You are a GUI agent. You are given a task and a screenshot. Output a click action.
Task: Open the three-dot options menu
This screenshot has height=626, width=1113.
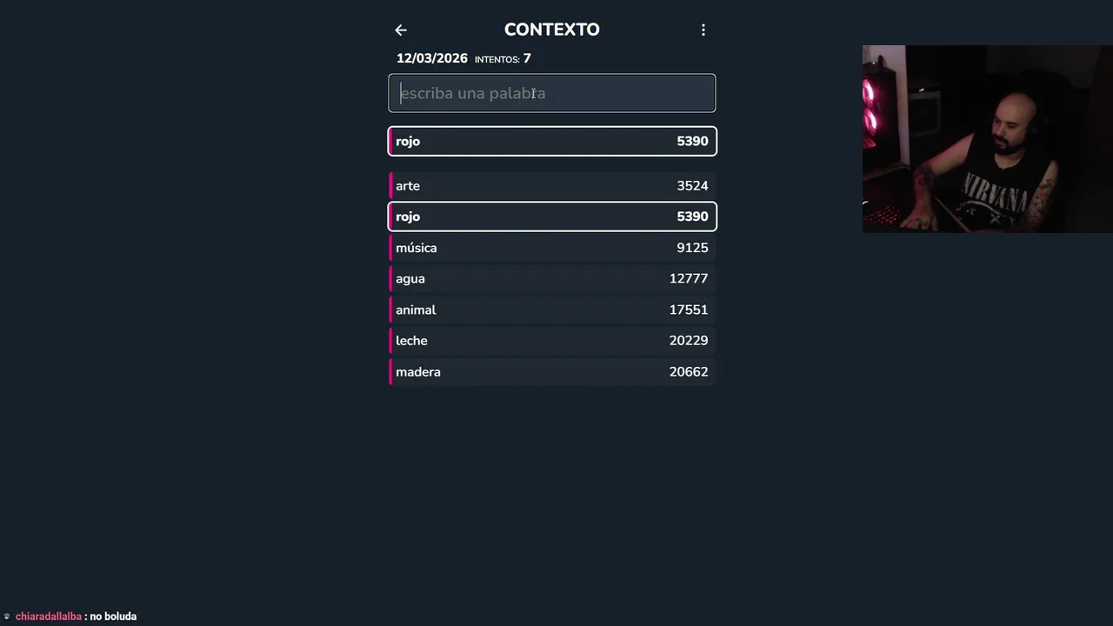[703, 30]
